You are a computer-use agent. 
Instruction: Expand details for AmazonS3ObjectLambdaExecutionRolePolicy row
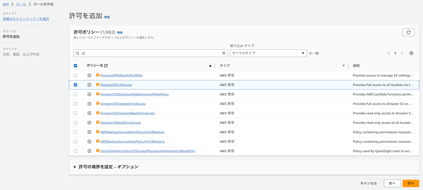point(90,94)
